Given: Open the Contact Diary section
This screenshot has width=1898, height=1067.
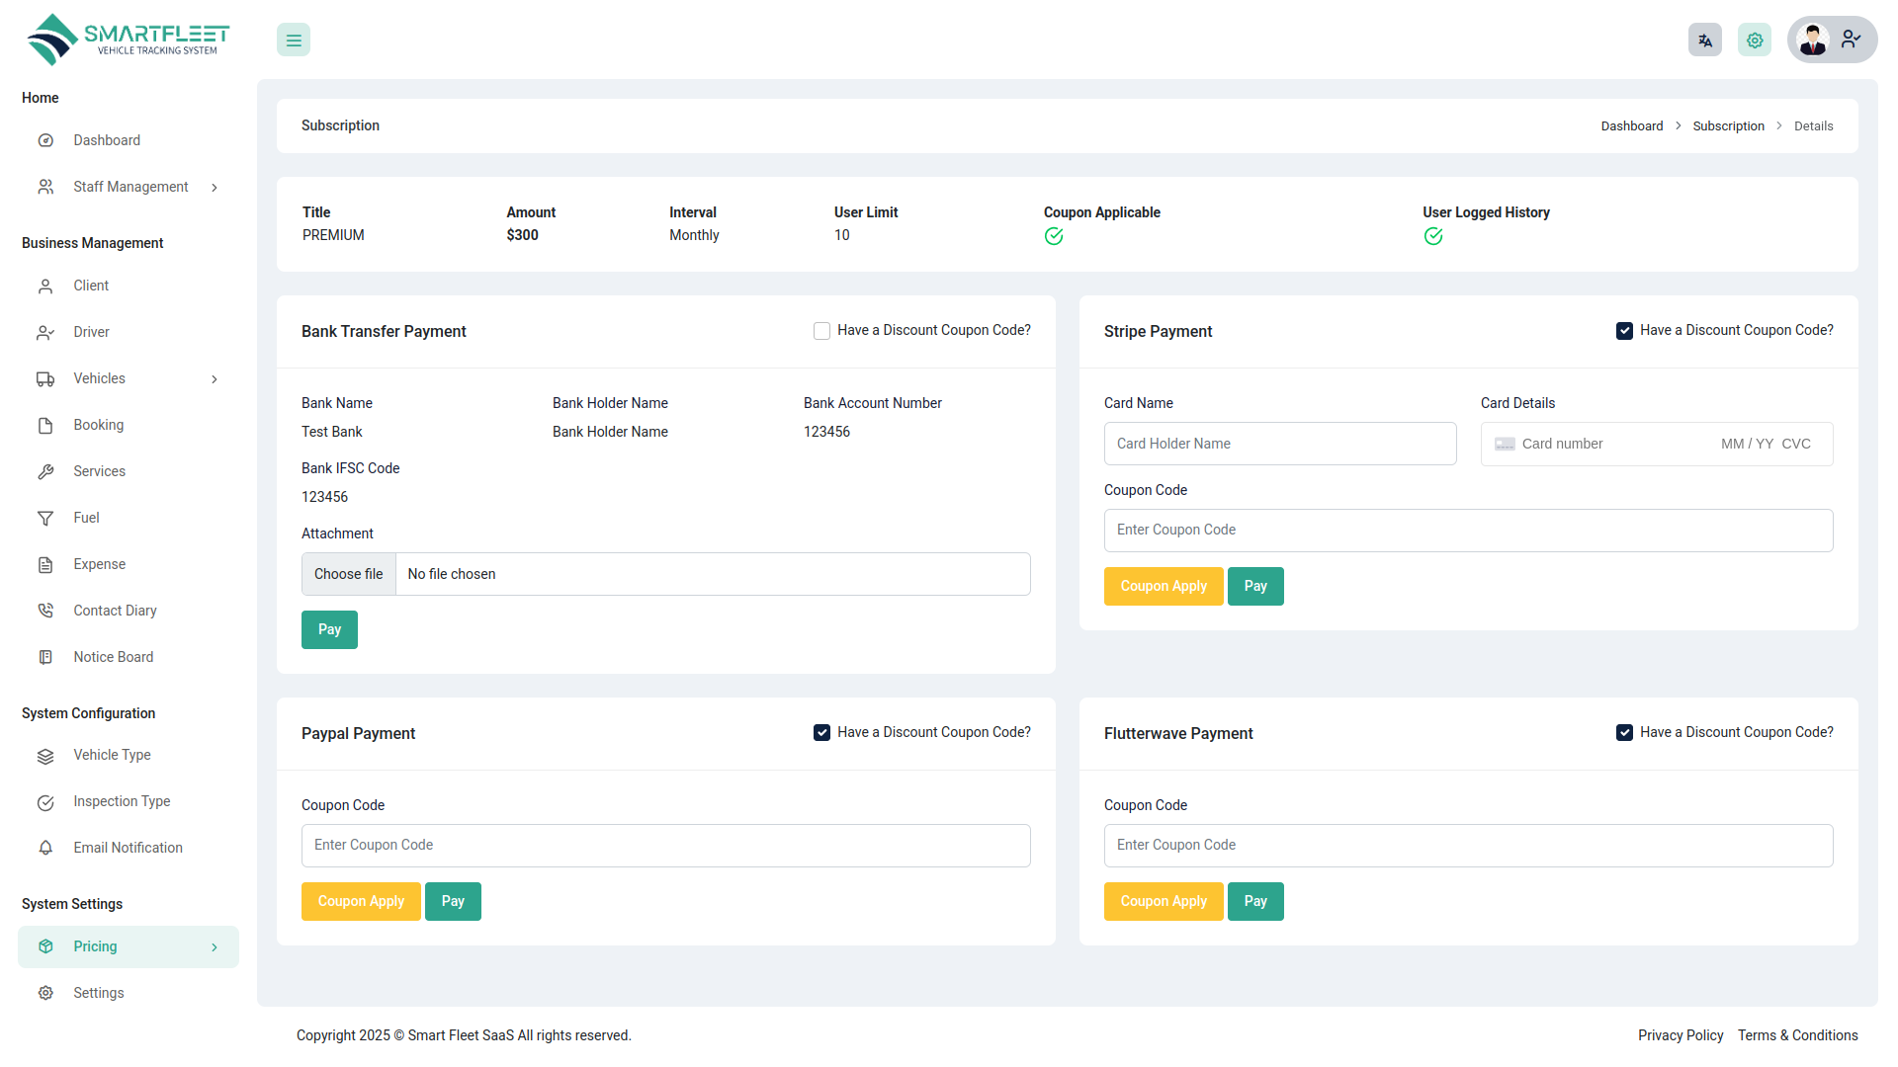Looking at the screenshot, I should (x=115, y=610).
